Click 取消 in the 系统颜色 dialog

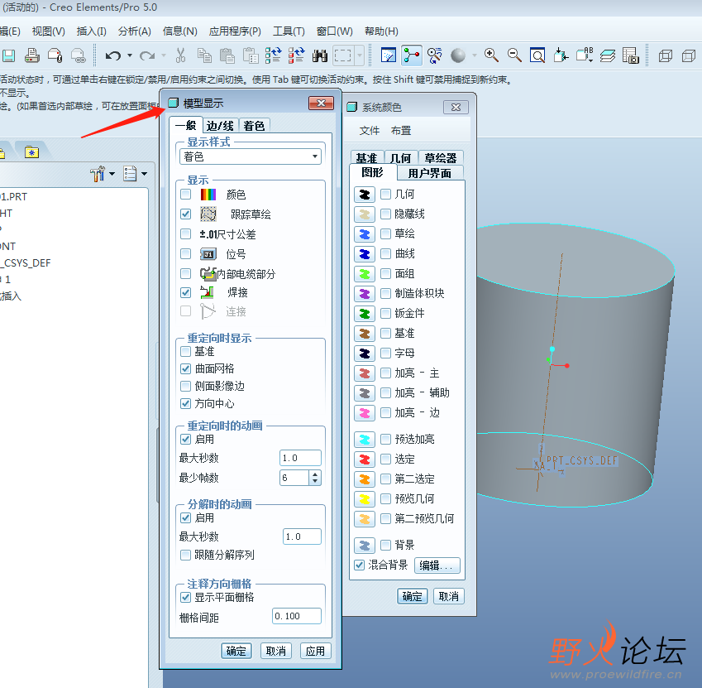[x=449, y=597]
